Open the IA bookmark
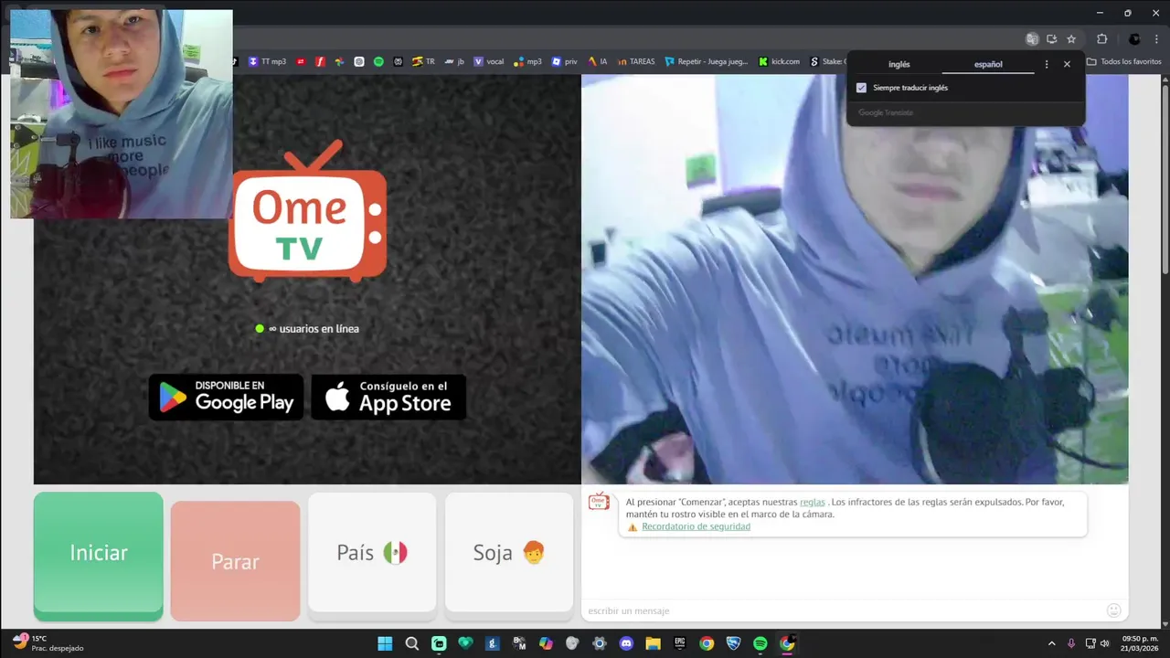 (597, 62)
